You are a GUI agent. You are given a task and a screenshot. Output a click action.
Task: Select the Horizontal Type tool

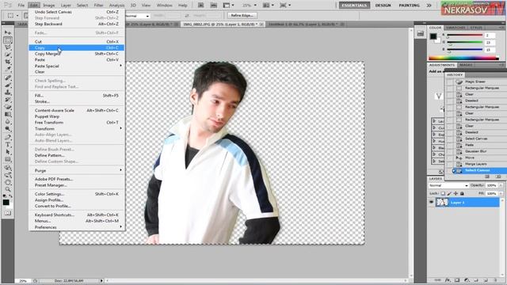pyautogui.click(x=8, y=144)
